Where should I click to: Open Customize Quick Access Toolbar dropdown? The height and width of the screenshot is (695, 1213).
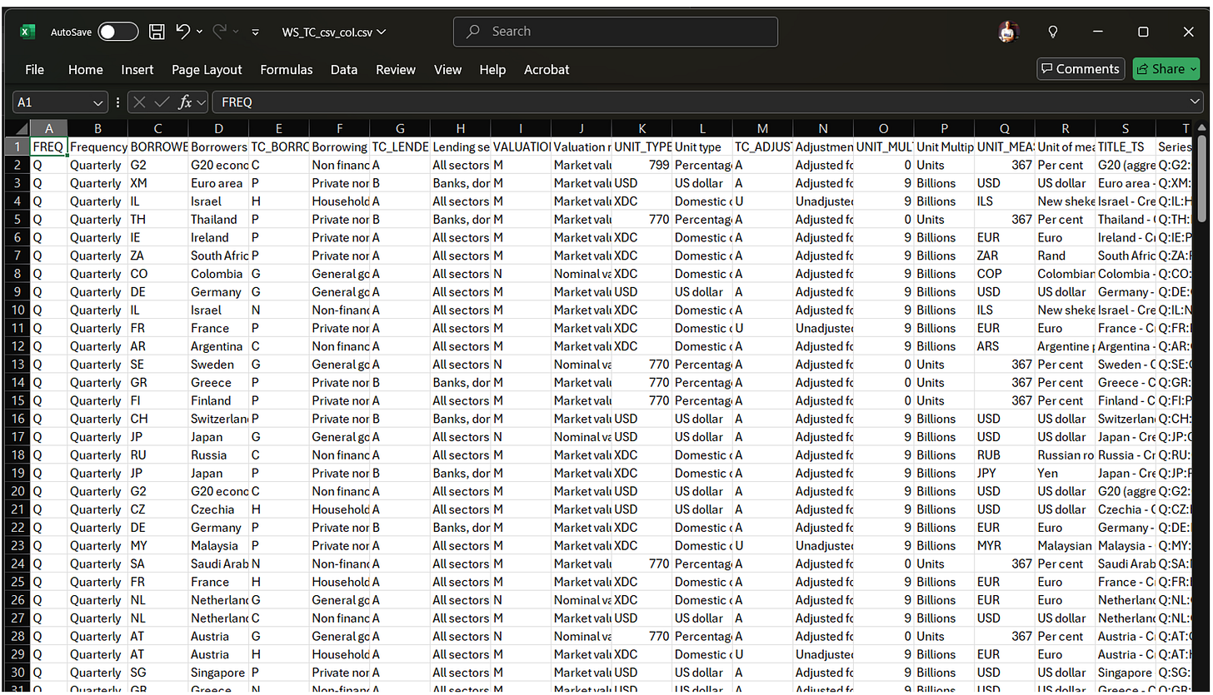click(255, 32)
